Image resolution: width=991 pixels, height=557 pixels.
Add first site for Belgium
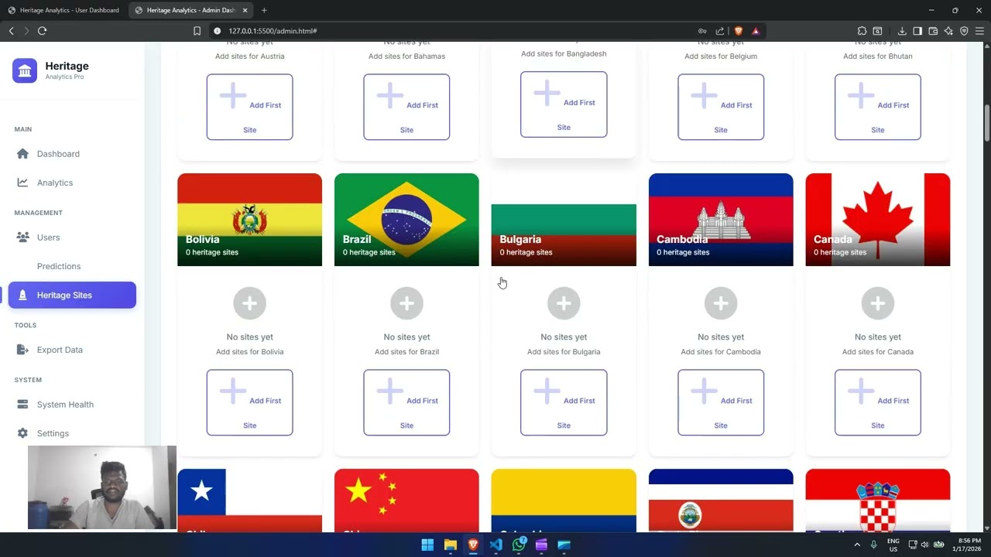tap(721, 107)
